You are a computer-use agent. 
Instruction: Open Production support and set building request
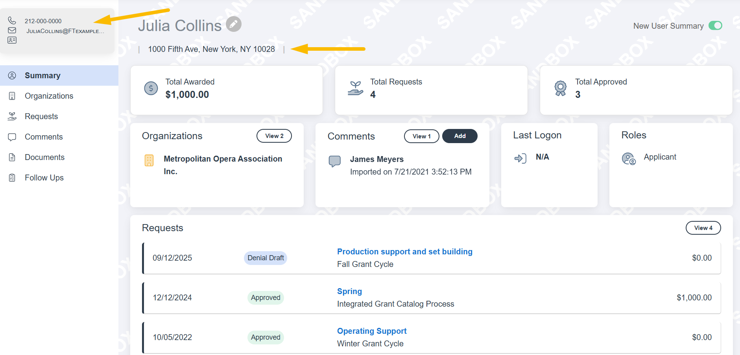pos(405,252)
